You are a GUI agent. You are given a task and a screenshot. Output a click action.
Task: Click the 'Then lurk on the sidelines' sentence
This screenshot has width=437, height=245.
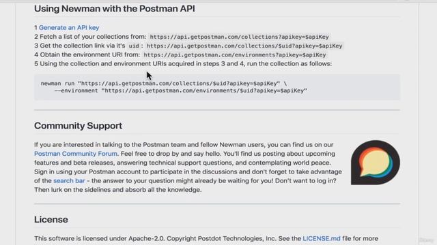point(117,190)
